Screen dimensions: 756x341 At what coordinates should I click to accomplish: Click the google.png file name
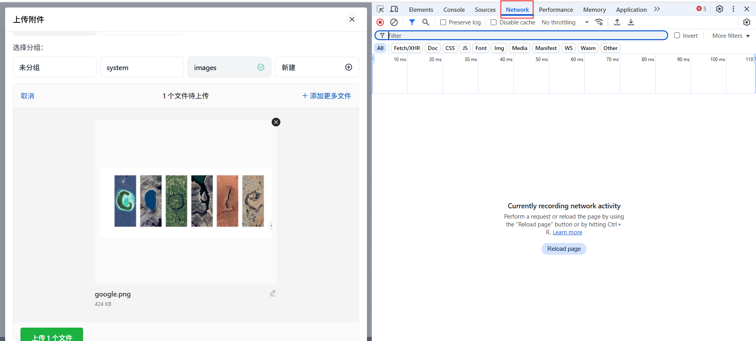pos(113,294)
